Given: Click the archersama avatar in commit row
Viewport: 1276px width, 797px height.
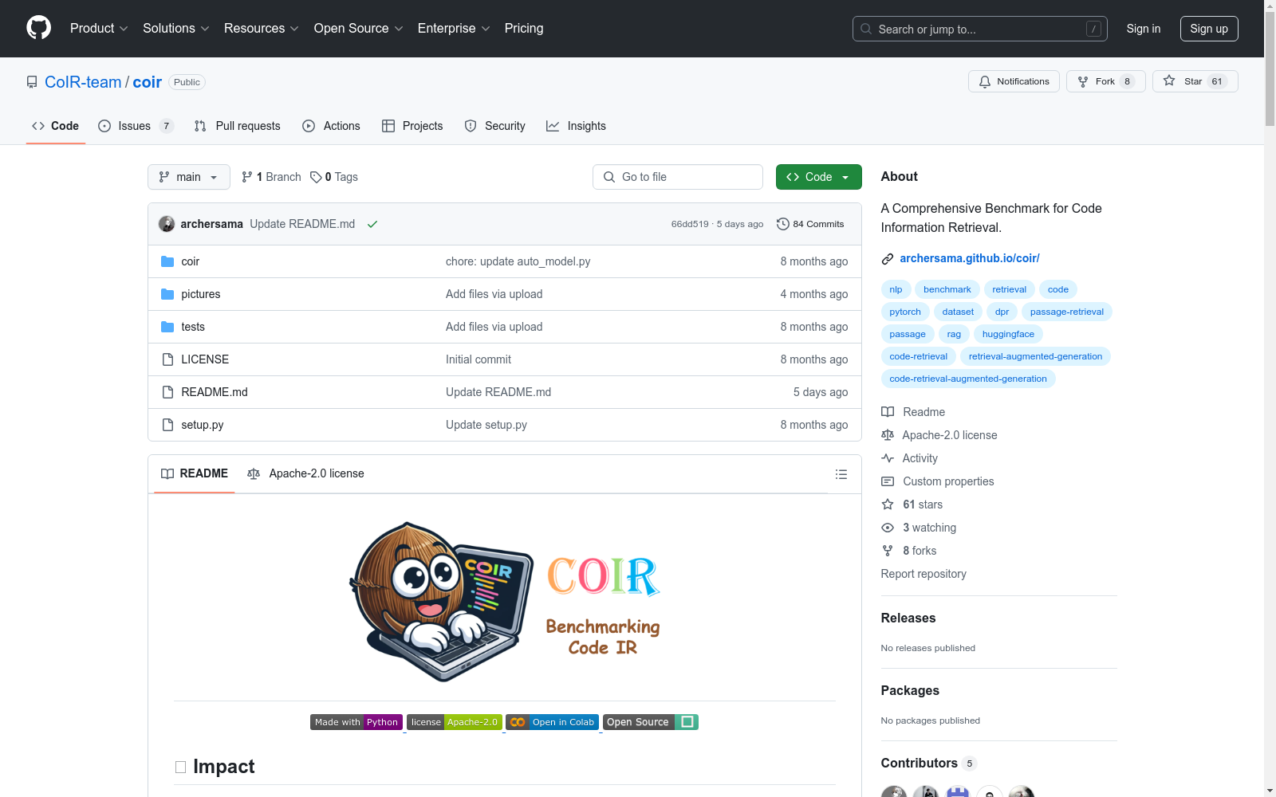Looking at the screenshot, I should click(x=167, y=224).
